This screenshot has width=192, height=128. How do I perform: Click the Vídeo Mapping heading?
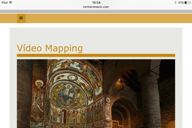50,48
